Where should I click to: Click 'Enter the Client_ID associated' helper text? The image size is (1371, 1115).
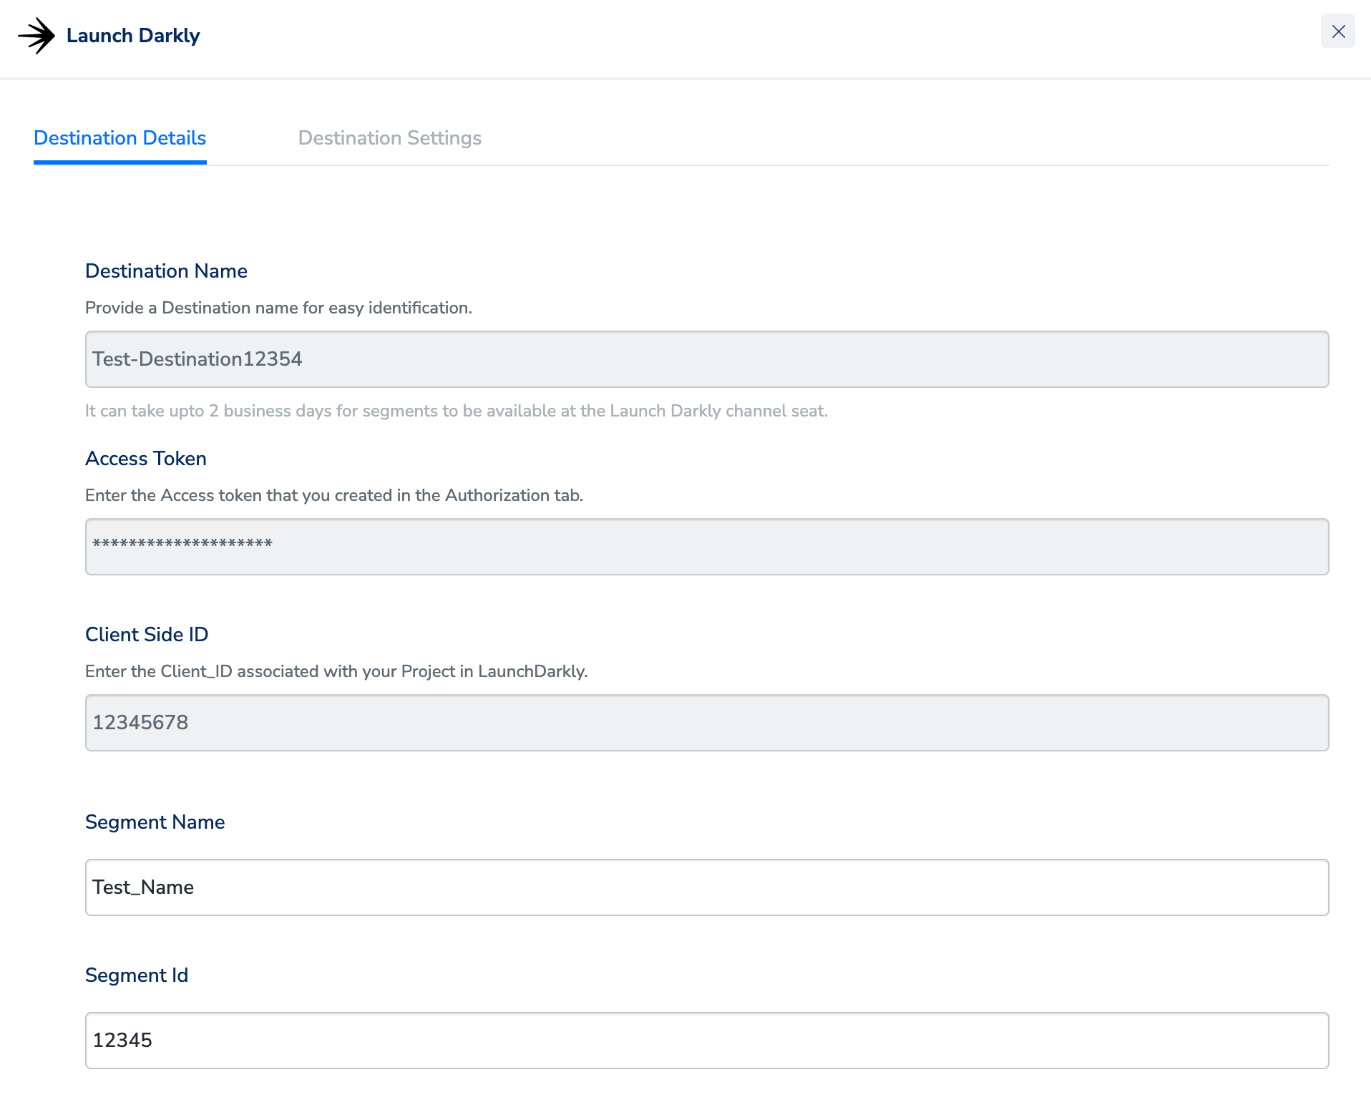[336, 671]
